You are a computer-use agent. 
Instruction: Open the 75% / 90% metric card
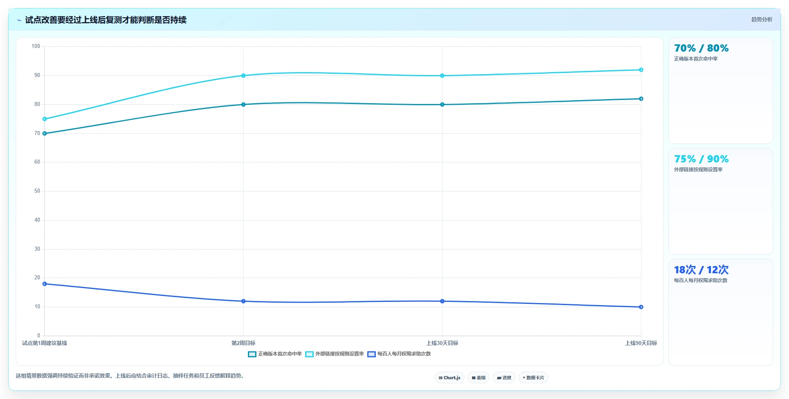pyautogui.click(x=720, y=202)
